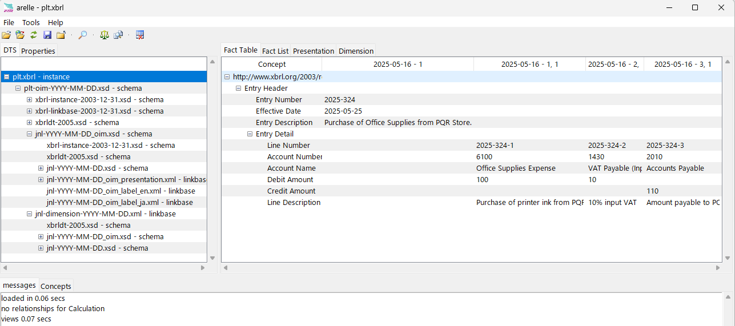This screenshot has width=735, height=326.
Task: Click messages panel scroll up arrow
Action: tap(728, 297)
